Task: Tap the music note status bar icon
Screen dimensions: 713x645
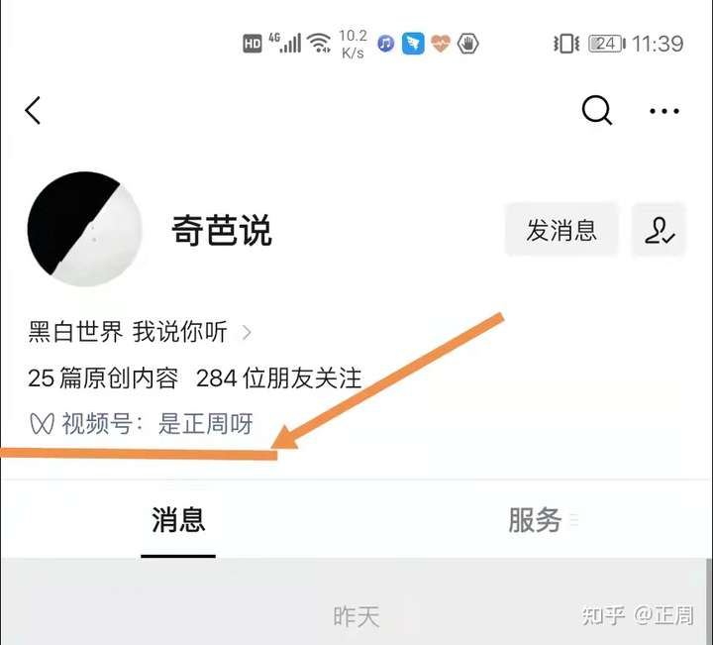Action: click(385, 44)
